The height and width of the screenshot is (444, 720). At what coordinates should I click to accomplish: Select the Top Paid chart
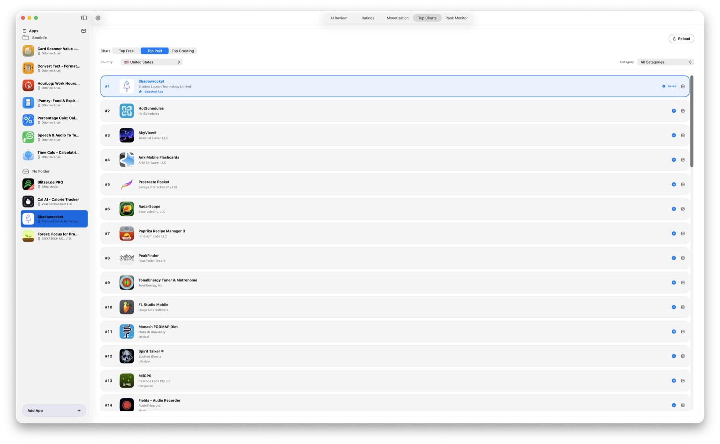coord(154,51)
